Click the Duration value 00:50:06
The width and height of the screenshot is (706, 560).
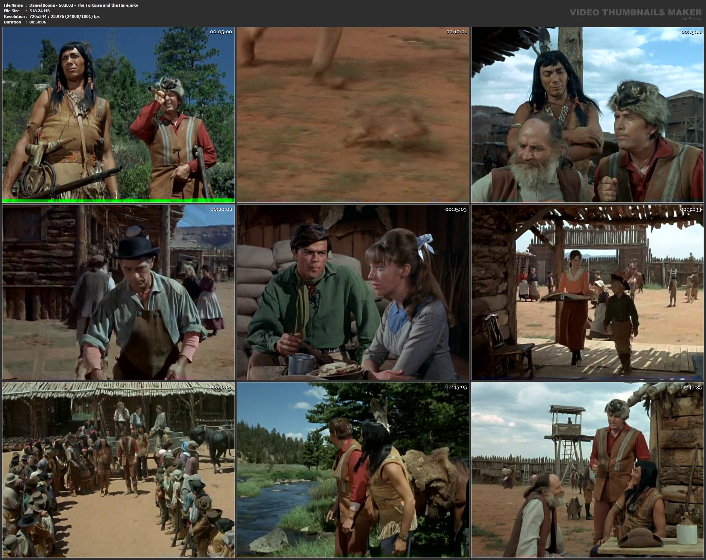tap(38, 22)
